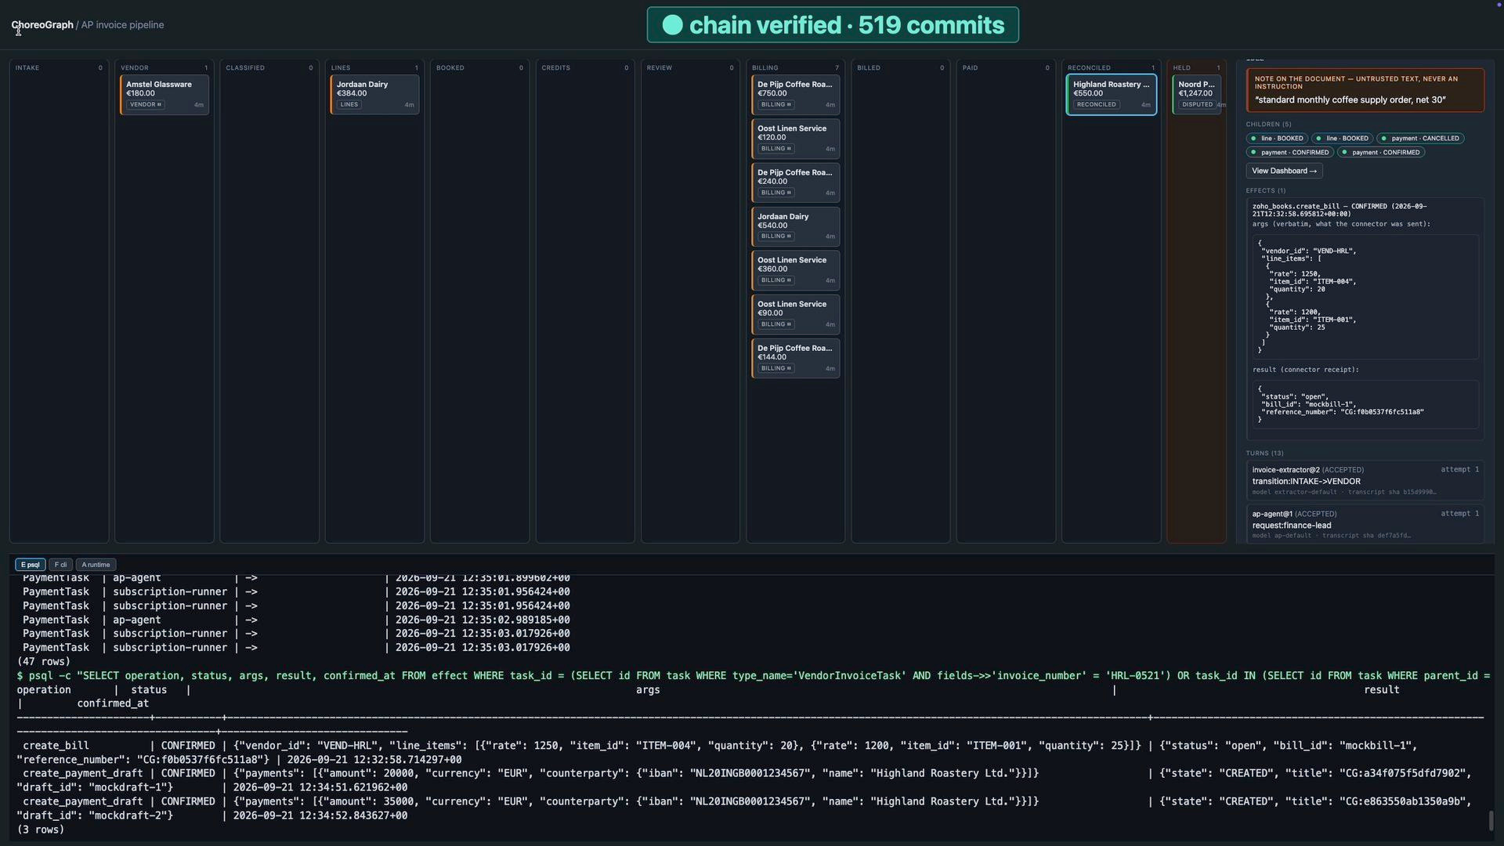Open the De Pijp Coffee €240.00 card
The image size is (1504, 846).
click(x=796, y=183)
